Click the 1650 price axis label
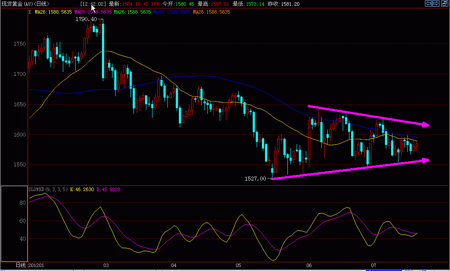This screenshot has width=450, height=271. [x=19, y=105]
